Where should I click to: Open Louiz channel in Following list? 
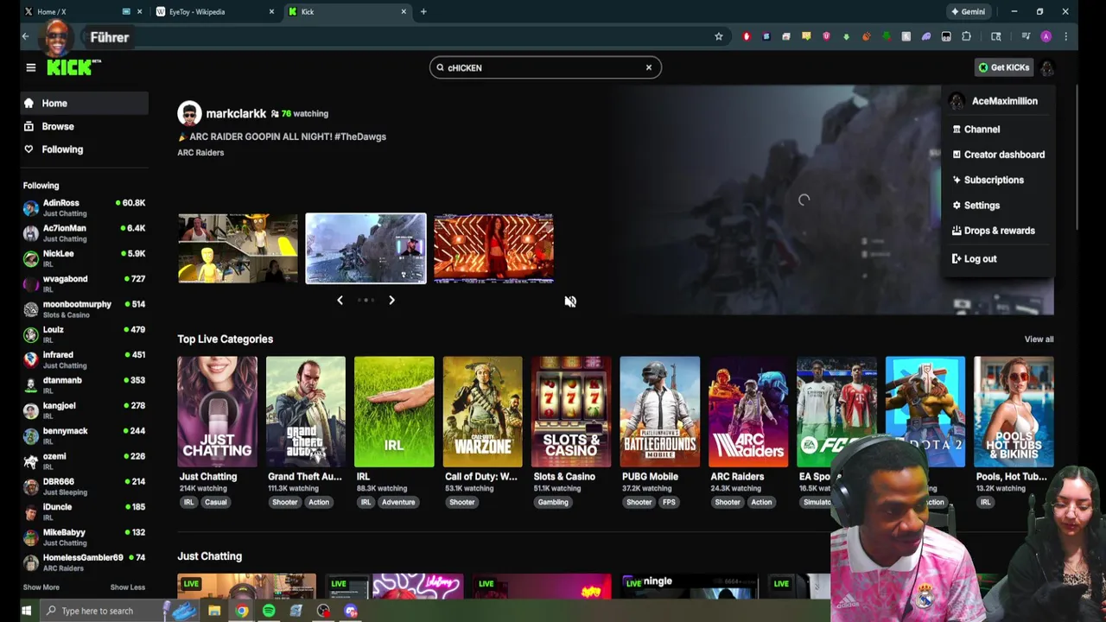tap(85, 334)
